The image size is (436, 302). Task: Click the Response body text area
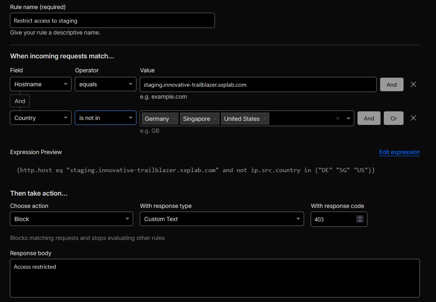(215, 278)
